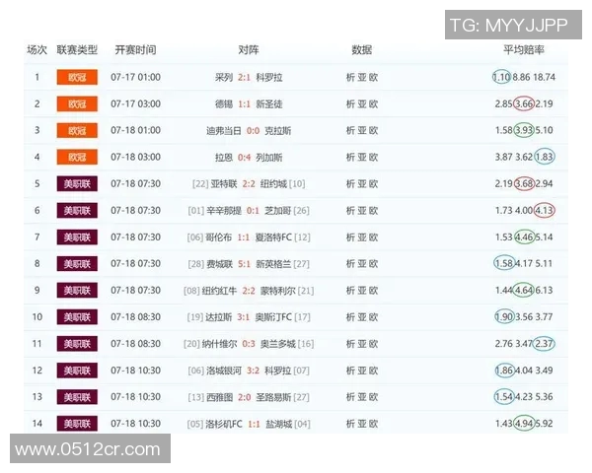Image resolution: width=592 pixels, height=473 pixels.
Task: Select the 费城联 team name
Action: tap(222, 263)
